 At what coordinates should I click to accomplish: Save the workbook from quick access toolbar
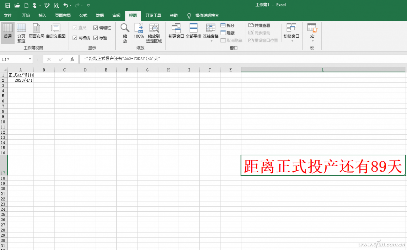8,5
